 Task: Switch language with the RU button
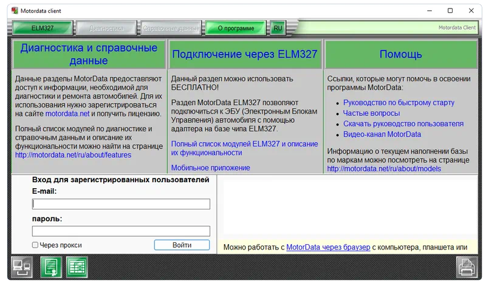click(278, 28)
